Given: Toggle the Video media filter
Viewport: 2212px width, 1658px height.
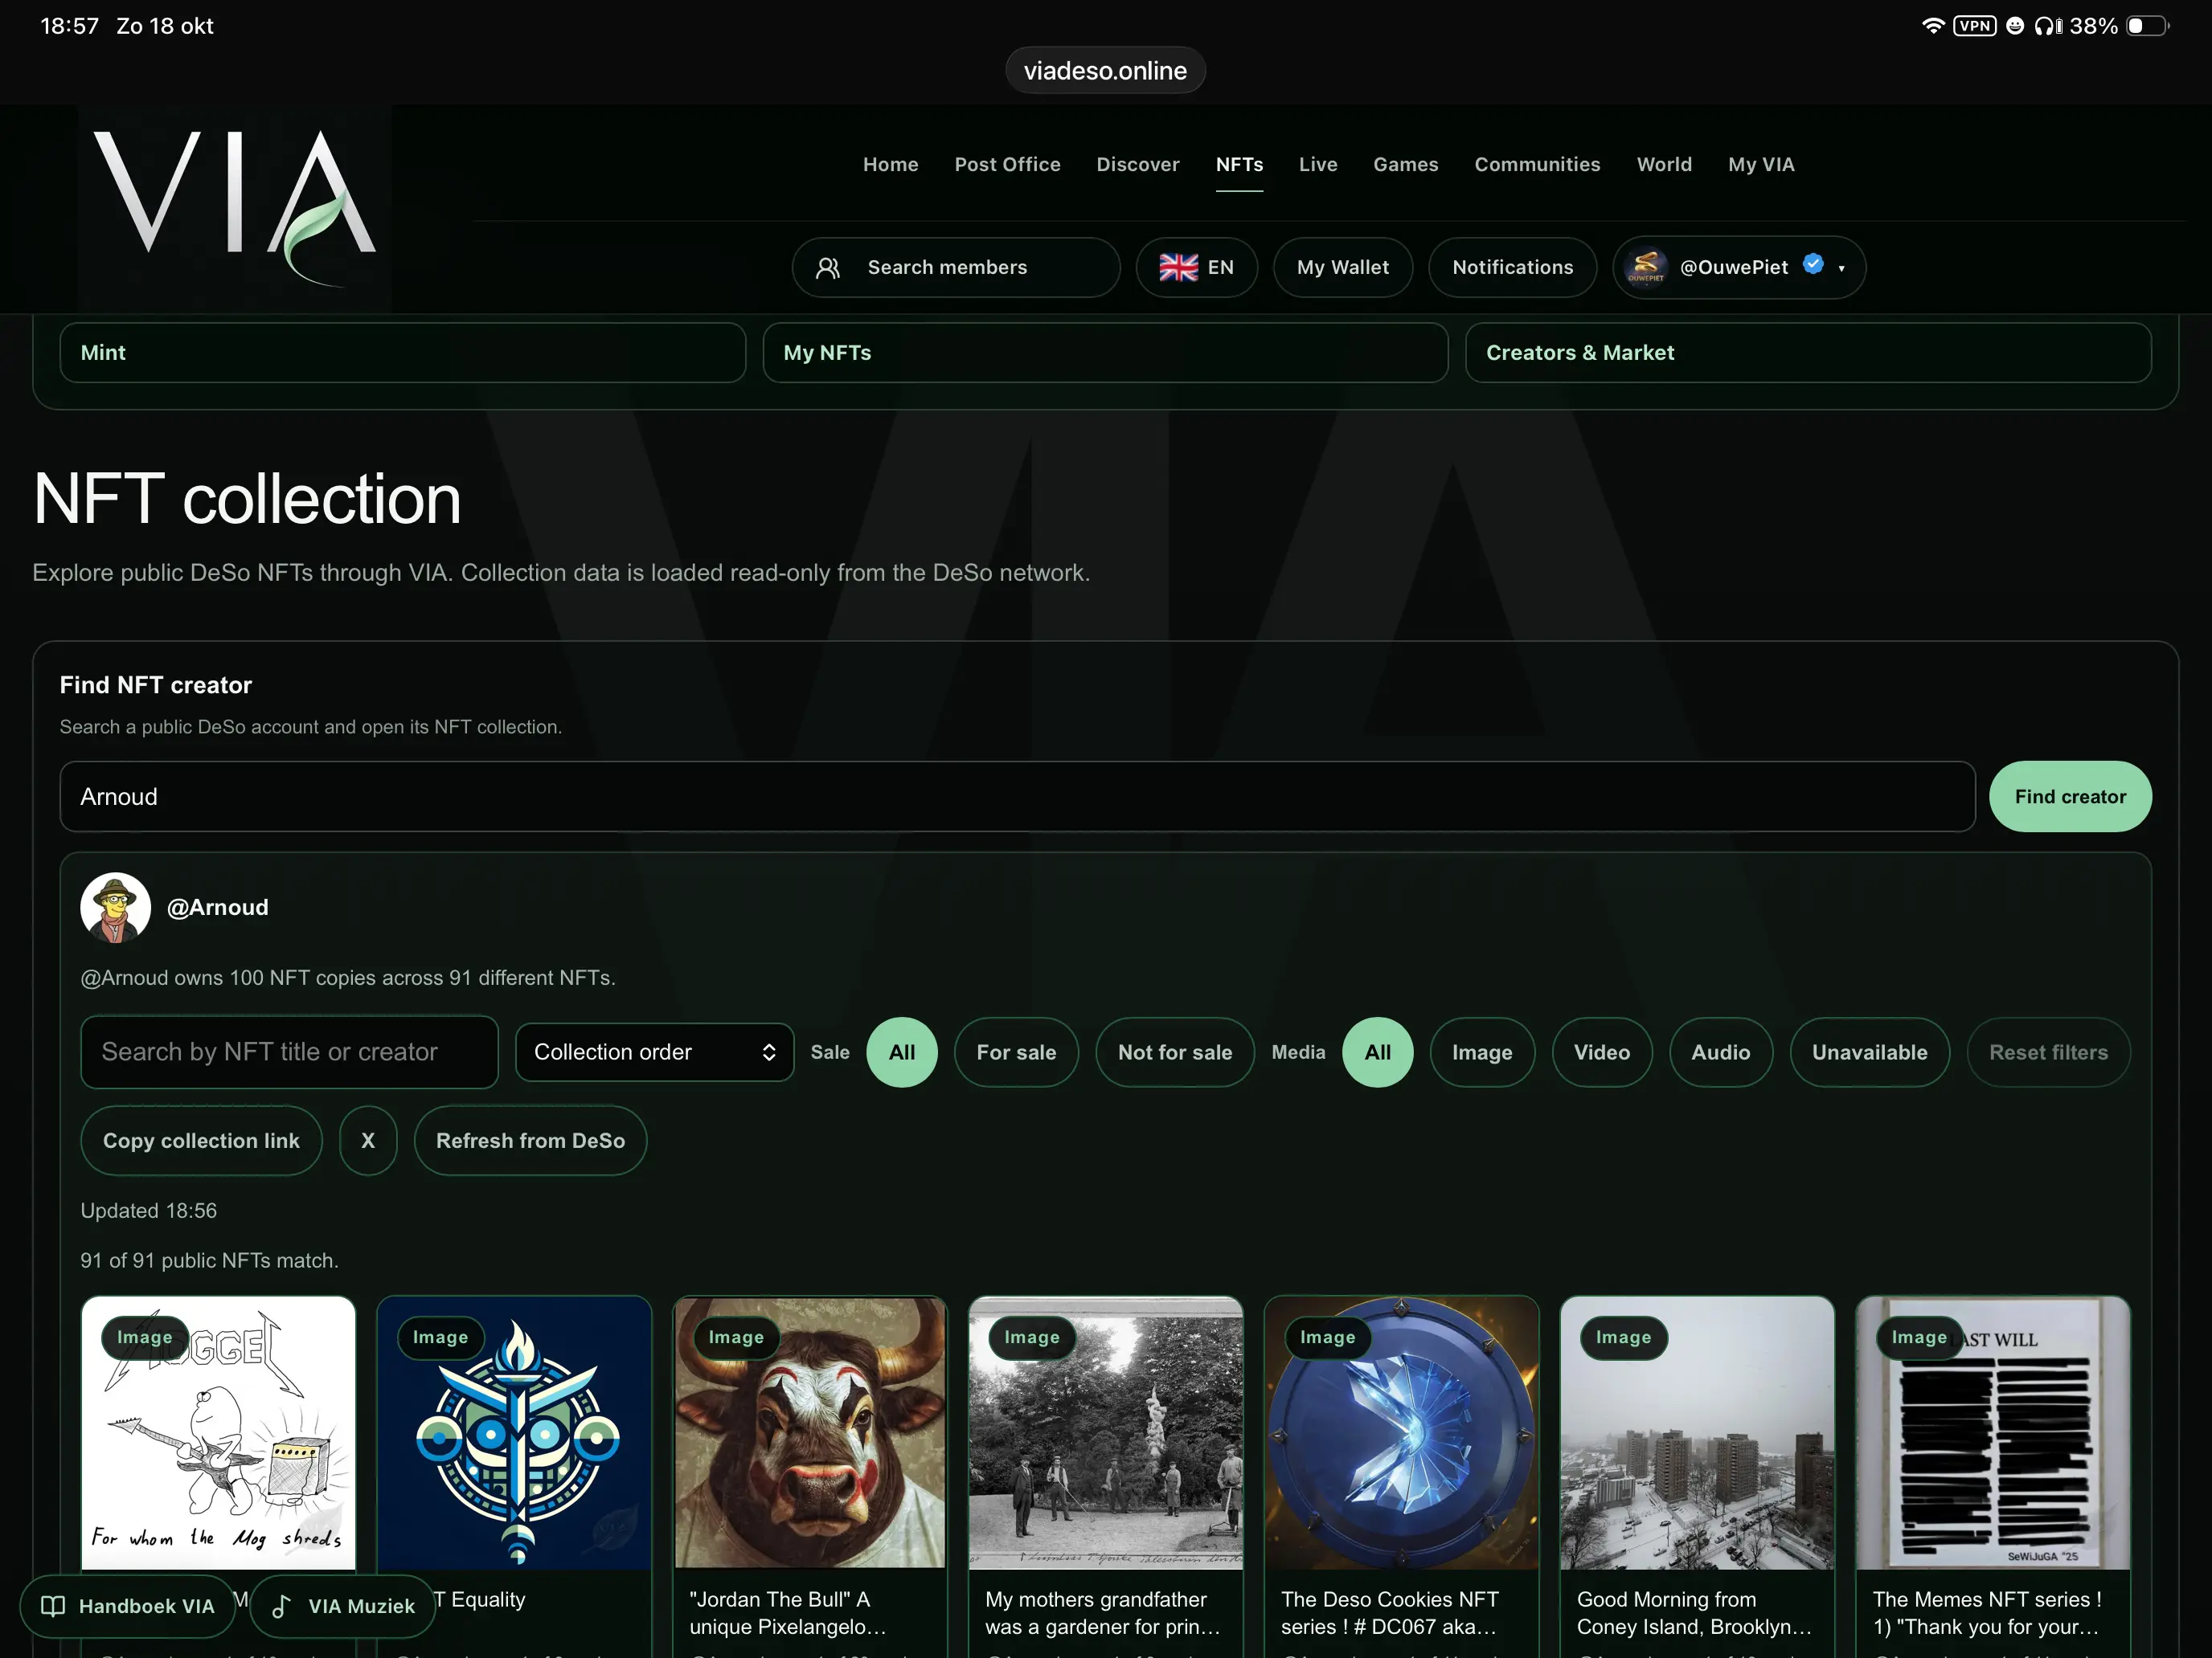Looking at the screenshot, I should [1601, 1052].
